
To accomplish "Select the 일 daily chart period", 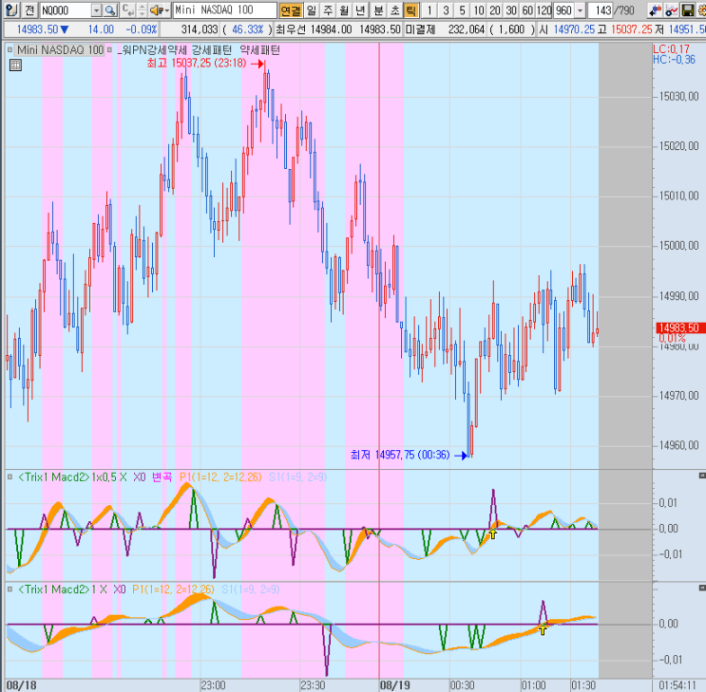I will pyautogui.click(x=312, y=9).
